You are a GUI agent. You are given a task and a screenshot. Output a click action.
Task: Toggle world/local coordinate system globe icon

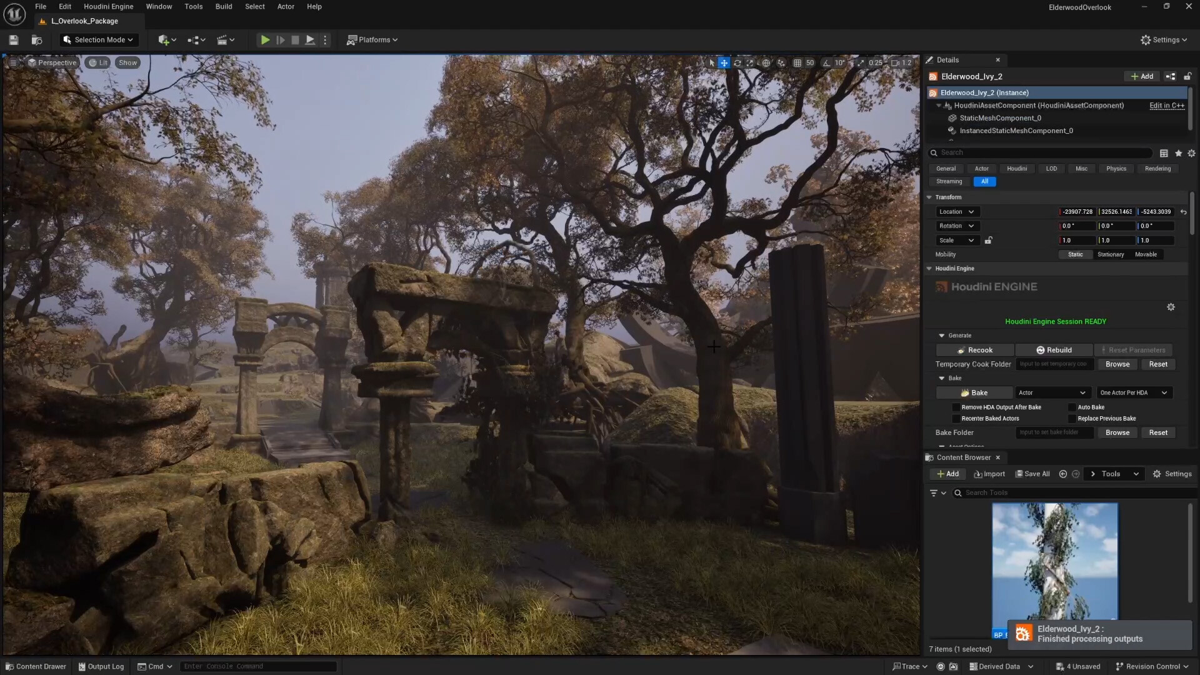(x=766, y=62)
